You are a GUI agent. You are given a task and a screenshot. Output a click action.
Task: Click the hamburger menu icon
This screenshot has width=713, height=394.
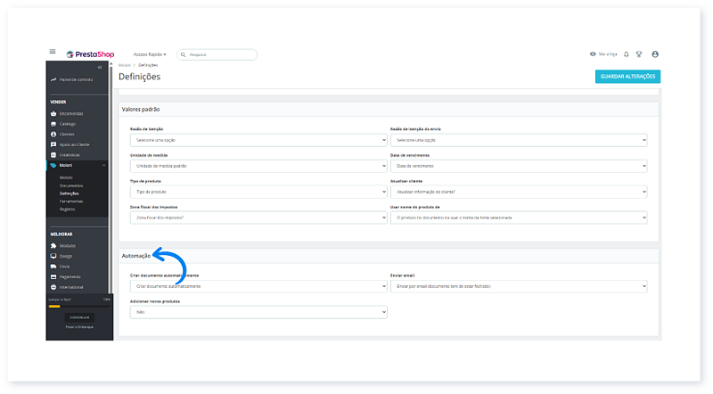53,53
